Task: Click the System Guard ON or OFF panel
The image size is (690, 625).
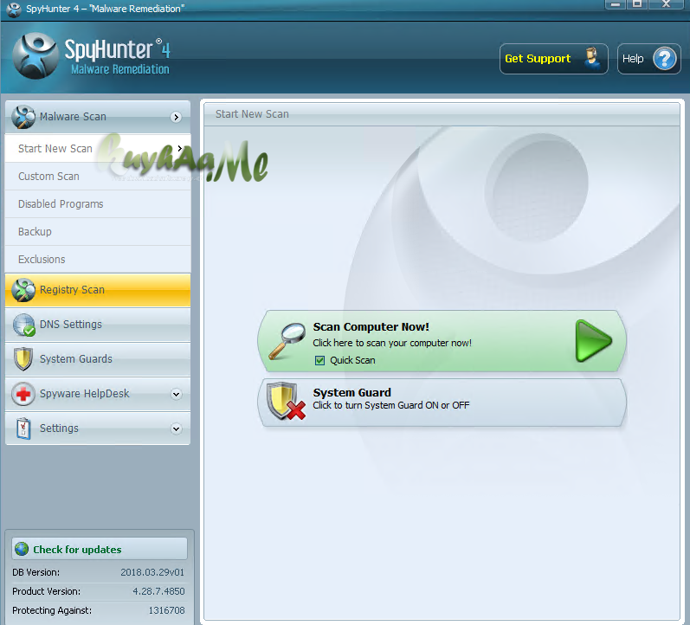Action: pyautogui.click(x=442, y=403)
